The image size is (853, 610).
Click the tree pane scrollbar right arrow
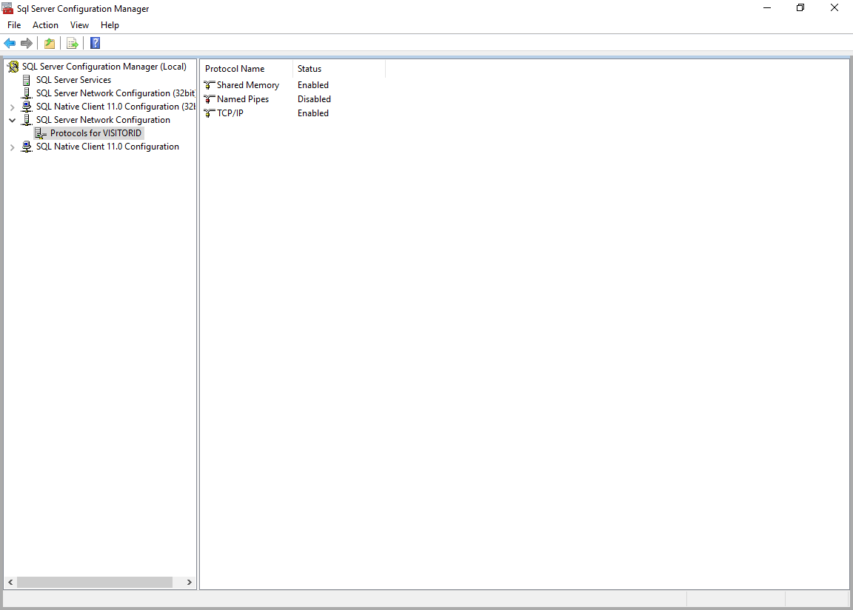190,583
